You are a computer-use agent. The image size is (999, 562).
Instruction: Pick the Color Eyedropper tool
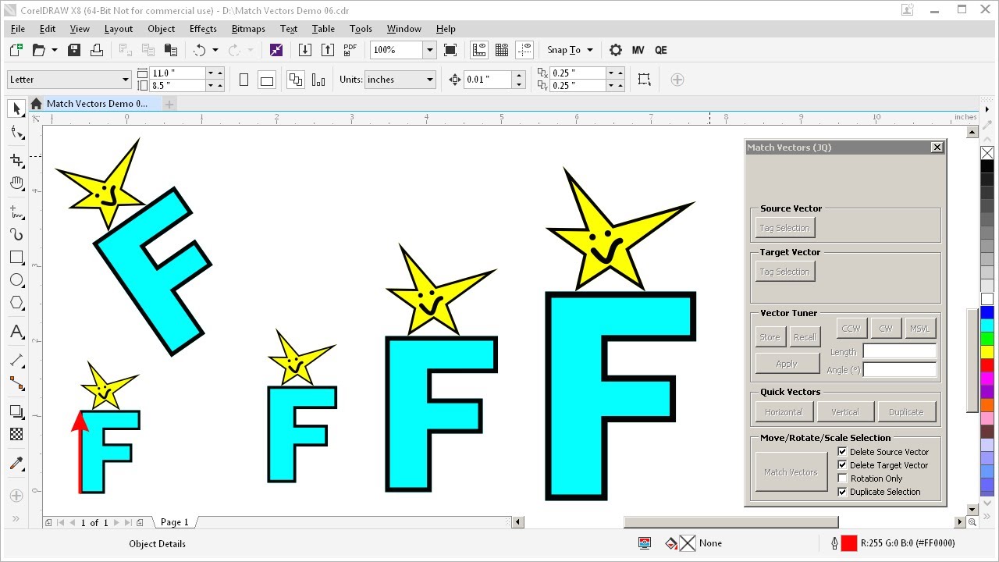pos(16,463)
